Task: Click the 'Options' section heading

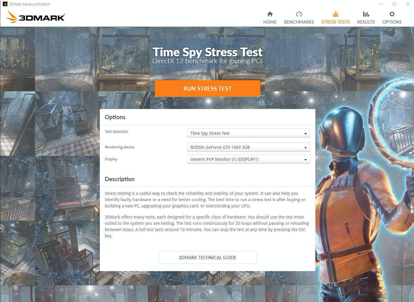Action: coord(115,117)
